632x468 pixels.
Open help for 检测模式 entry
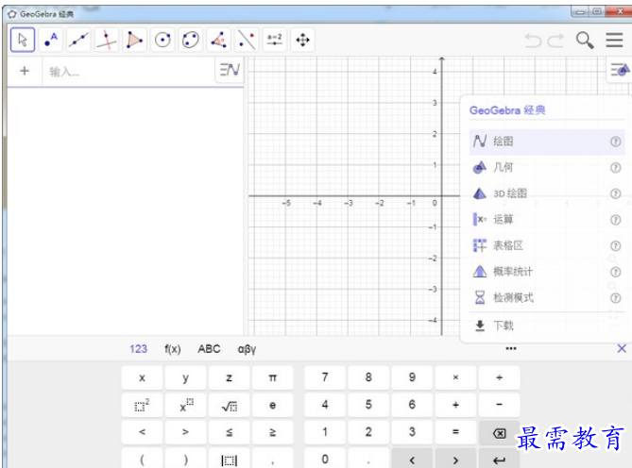click(615, 298)
